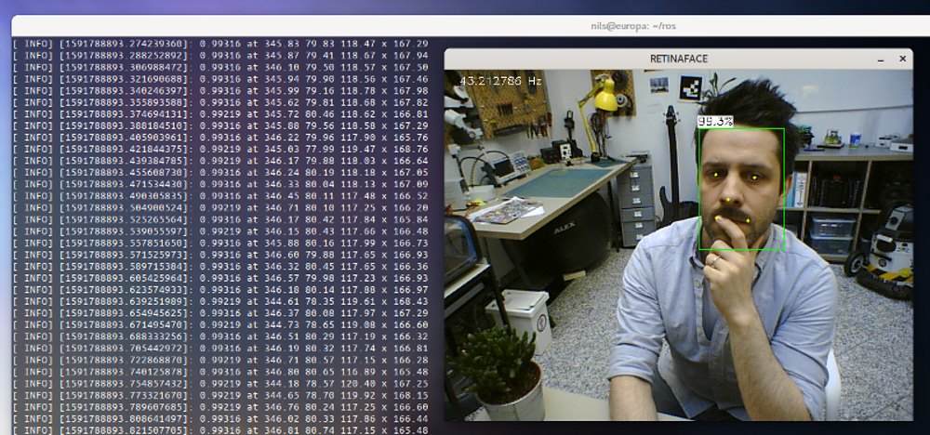Click the log line ending 117.84 x 165.84

220,219
